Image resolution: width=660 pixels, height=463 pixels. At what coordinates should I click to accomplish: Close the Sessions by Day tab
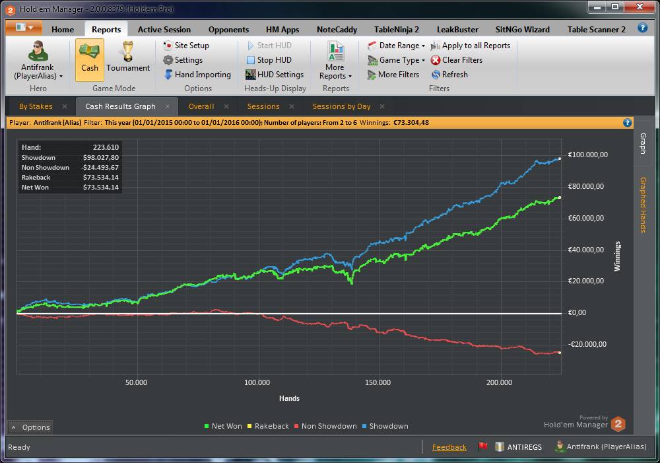pyautogui.click(x=382, y=106)
